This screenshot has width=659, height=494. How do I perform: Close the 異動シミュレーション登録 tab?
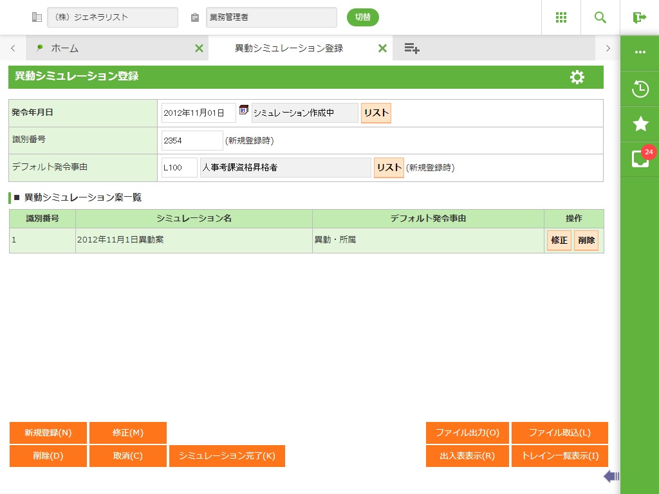pyautogui.click(x=382, y=48)
